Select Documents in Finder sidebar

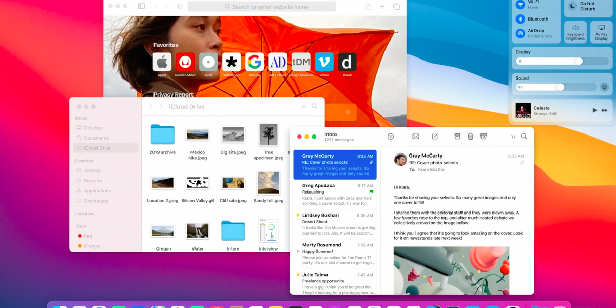(106, 138)
